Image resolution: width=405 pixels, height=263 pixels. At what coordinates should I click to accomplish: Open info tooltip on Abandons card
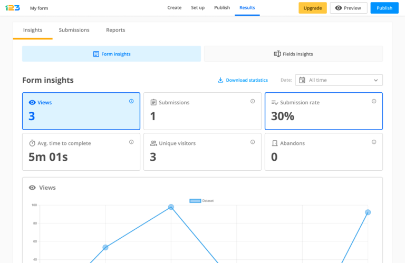(374, 142)
